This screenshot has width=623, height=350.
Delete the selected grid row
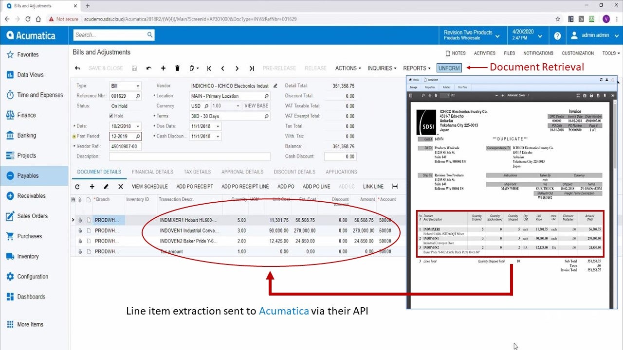coord(121,187)
